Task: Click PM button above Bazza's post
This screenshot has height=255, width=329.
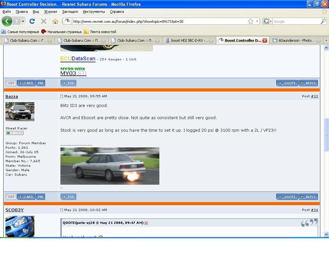Action: point(40,83)
